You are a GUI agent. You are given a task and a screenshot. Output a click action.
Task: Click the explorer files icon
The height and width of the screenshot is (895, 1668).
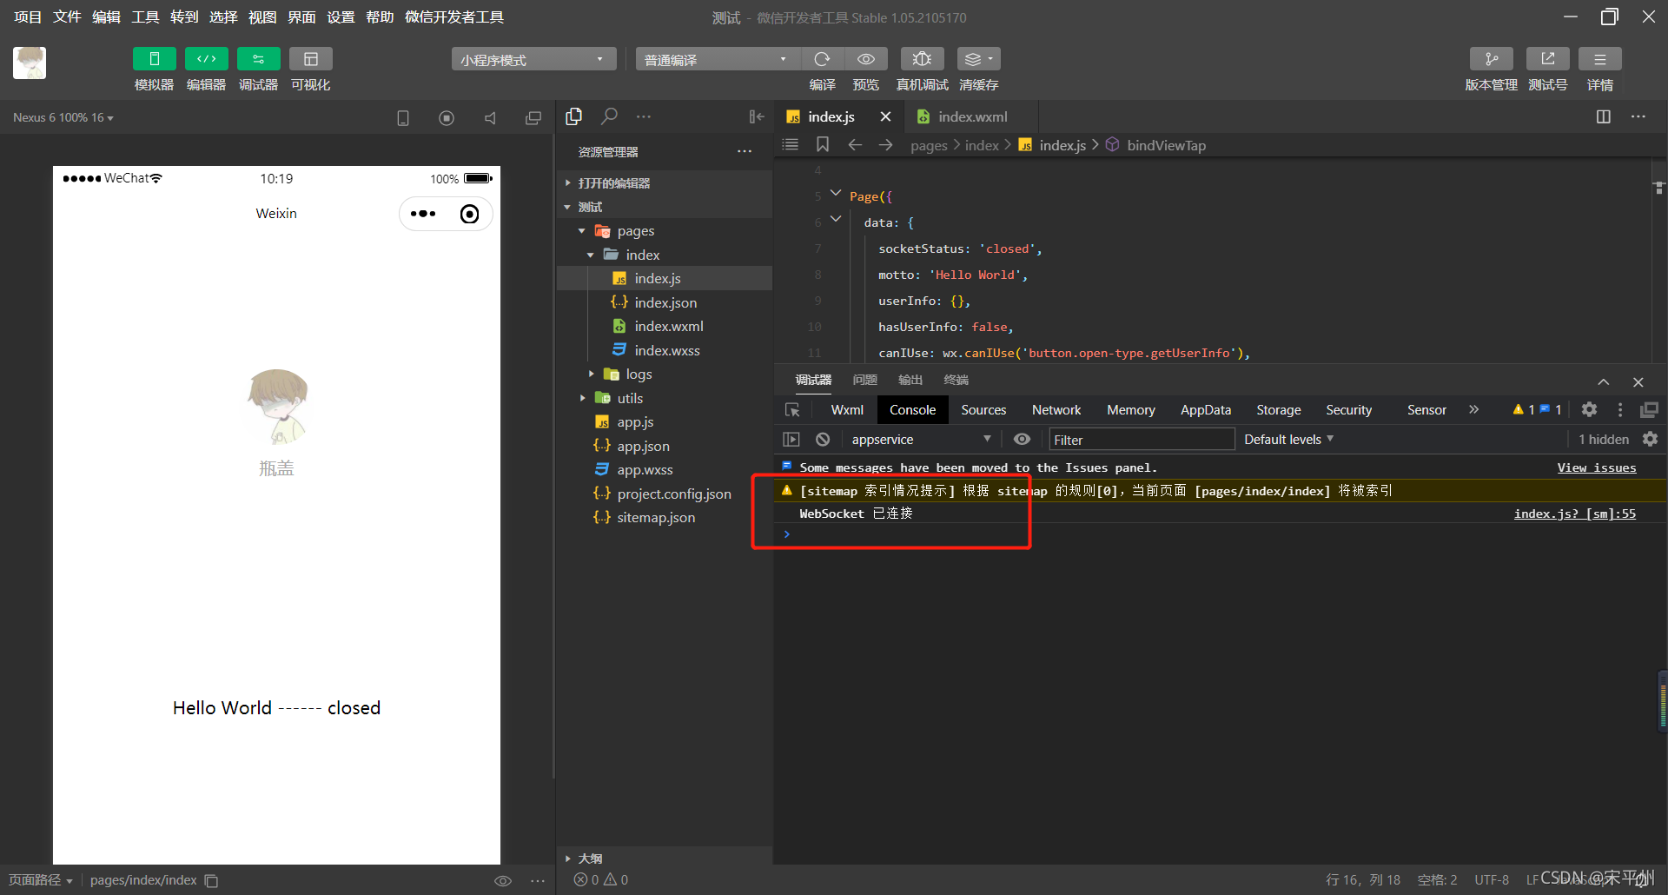point(573,116)
